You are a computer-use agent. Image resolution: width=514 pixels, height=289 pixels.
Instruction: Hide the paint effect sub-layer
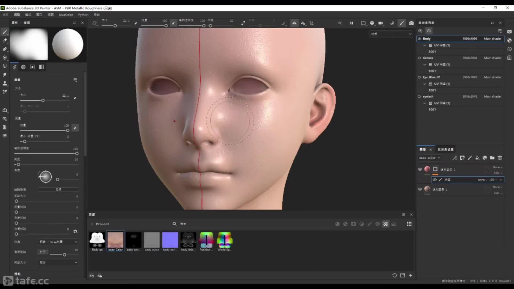(435, 180)
